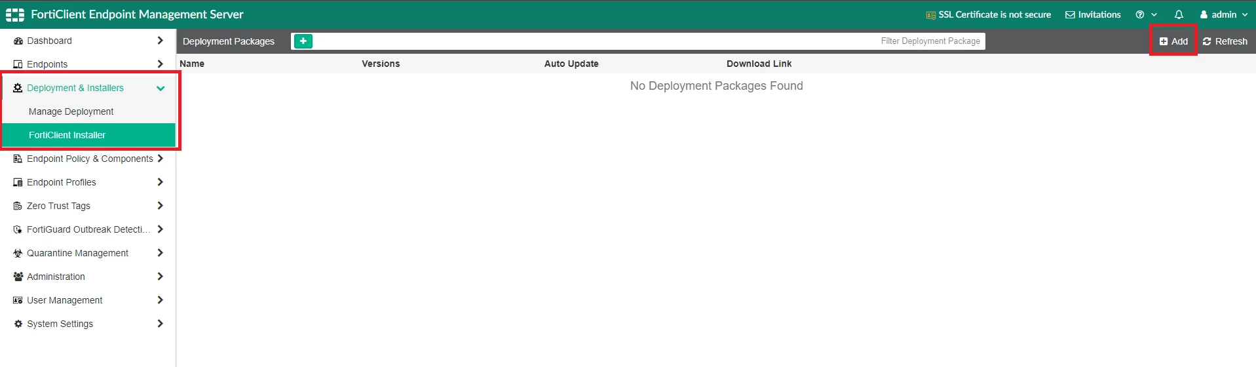Click the User Management icon
Screen dimensions: 1256x367
[x=18, y=300]
